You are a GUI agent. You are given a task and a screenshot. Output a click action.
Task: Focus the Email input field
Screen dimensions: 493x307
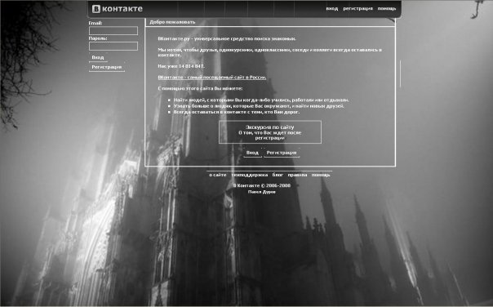113,30
